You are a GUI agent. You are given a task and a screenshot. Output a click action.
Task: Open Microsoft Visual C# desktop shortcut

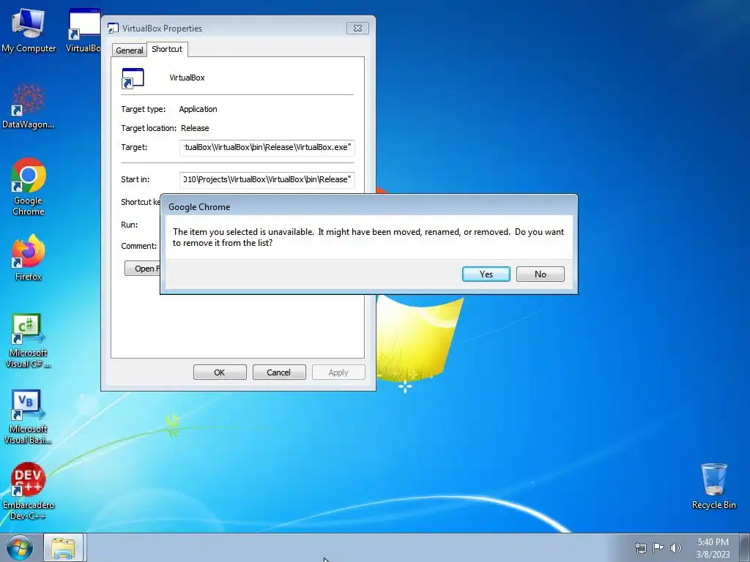29,341
